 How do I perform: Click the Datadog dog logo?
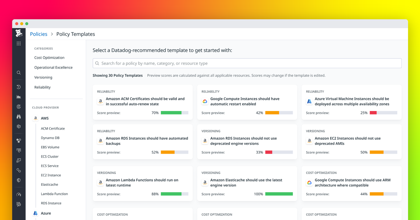pyautogui.click(x=19, y=33)
